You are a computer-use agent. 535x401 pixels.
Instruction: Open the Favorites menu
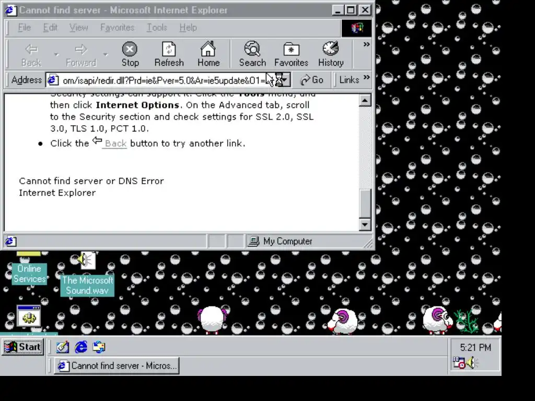[117, 27]
